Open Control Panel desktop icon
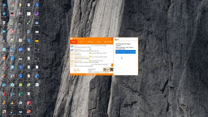Viewport: 208px width, 117px height. coord(4,32)
